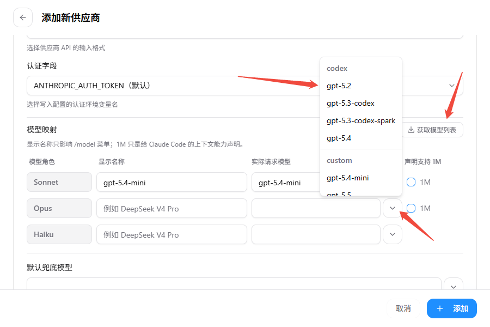Select gpt-5.2 from the model list
The height and width of the screenshot is (327, 490).
(360, 86)
